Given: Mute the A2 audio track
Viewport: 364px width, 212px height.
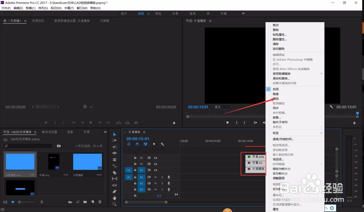Looking at the screenshot, I should (155, 183).
